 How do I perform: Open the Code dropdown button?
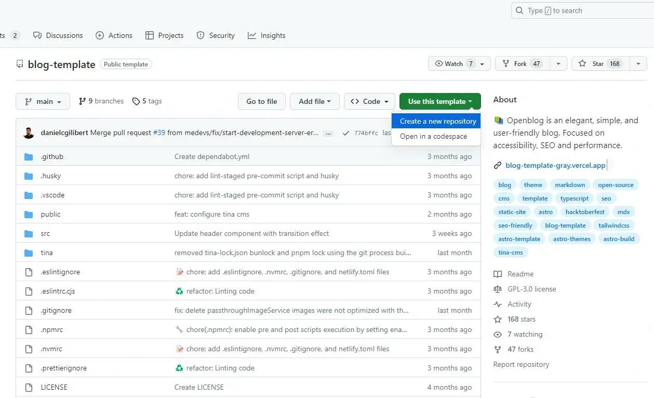pyautogui.click(x=369, y=101)
